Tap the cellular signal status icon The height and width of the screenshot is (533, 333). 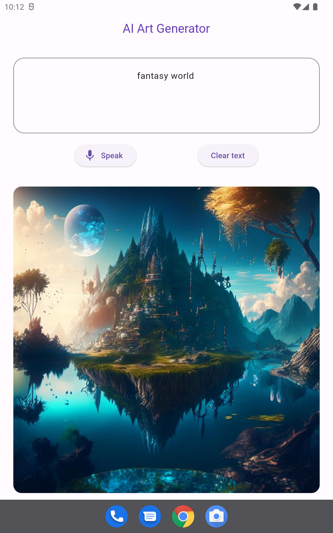(x=306, y=7)
